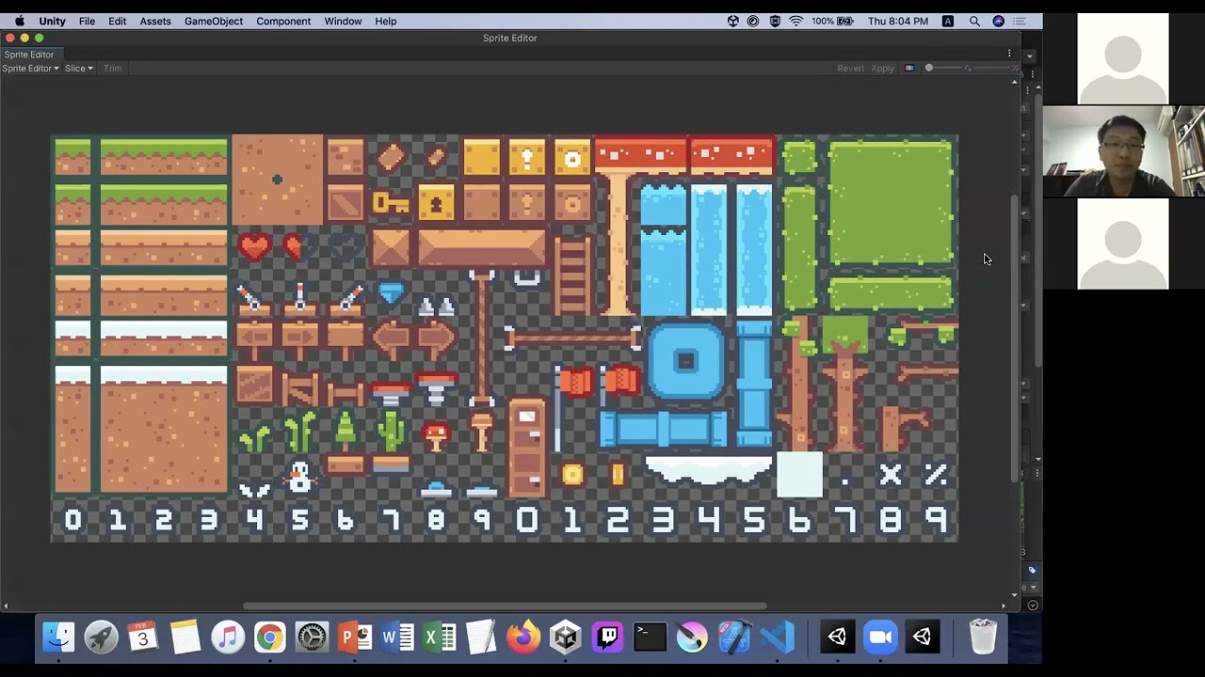Select the golden key sprite

[x=390, y=202]
